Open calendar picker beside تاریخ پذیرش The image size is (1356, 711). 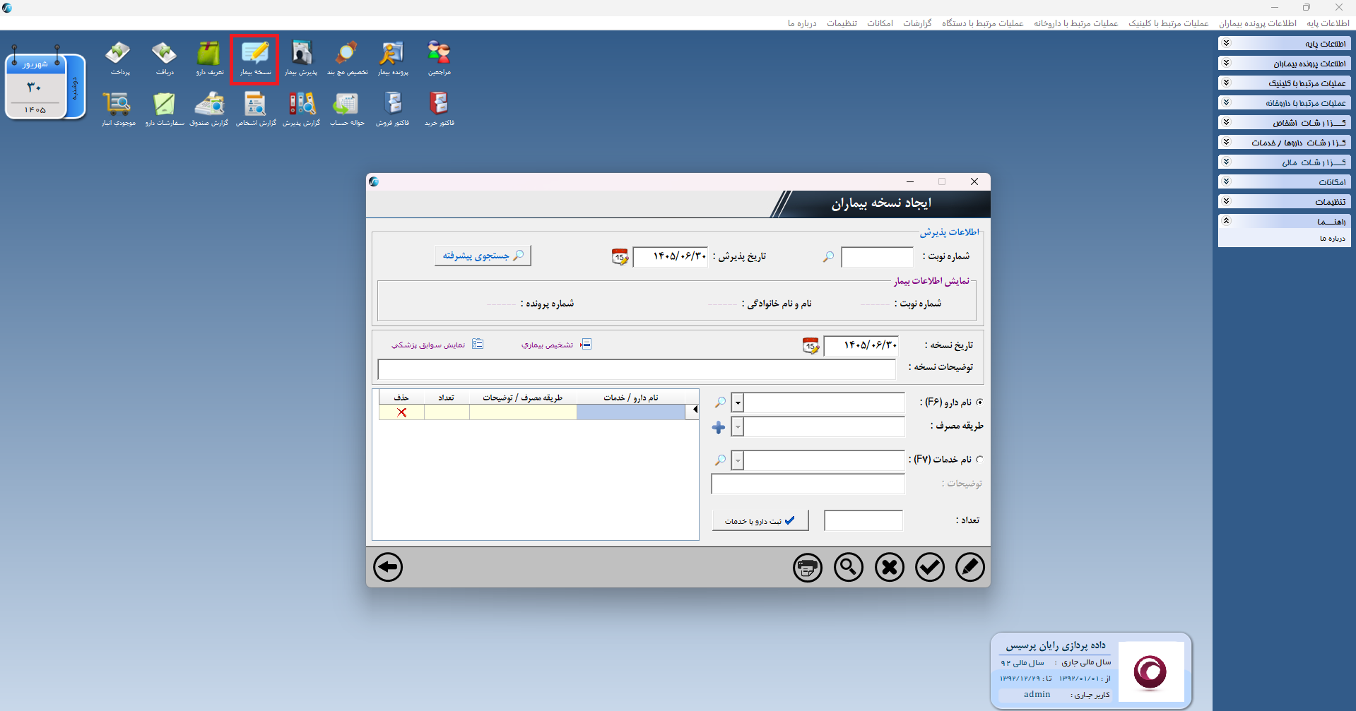(620, 256)
